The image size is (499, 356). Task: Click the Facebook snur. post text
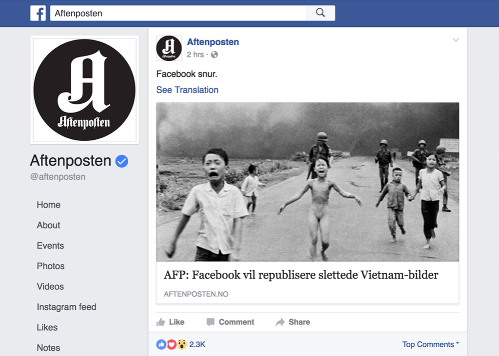[x=187, y=74]
